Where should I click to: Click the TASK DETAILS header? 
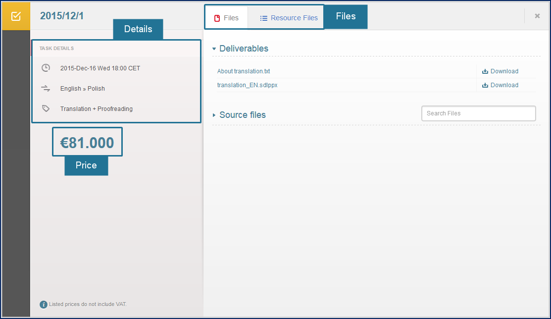(x=56, y=49)
